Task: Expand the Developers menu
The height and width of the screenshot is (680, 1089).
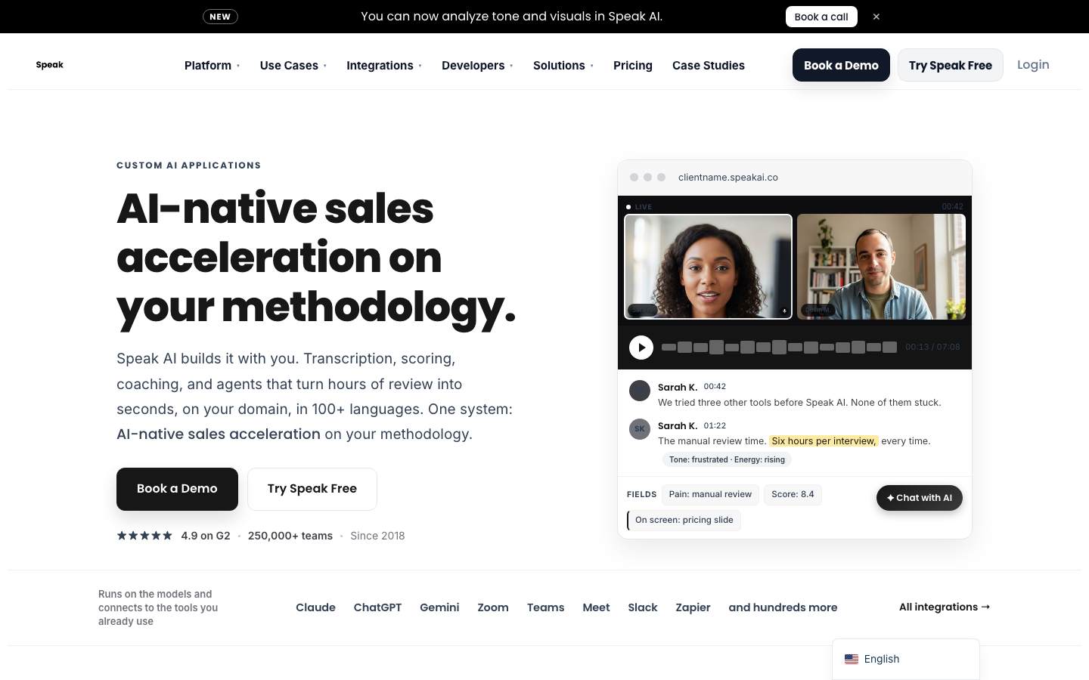Action: 477,66
